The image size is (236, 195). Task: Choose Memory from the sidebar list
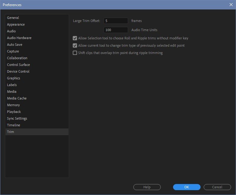click(x=13, y=105)
